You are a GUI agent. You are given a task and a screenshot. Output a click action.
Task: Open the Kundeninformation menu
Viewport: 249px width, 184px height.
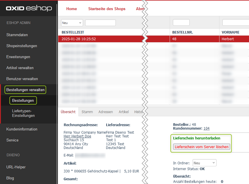coord(22,129)
